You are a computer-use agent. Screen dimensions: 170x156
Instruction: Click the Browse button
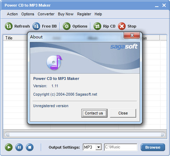tap(153, 147)
